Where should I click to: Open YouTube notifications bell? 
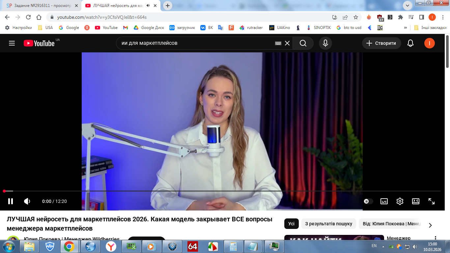coord(410,43)
